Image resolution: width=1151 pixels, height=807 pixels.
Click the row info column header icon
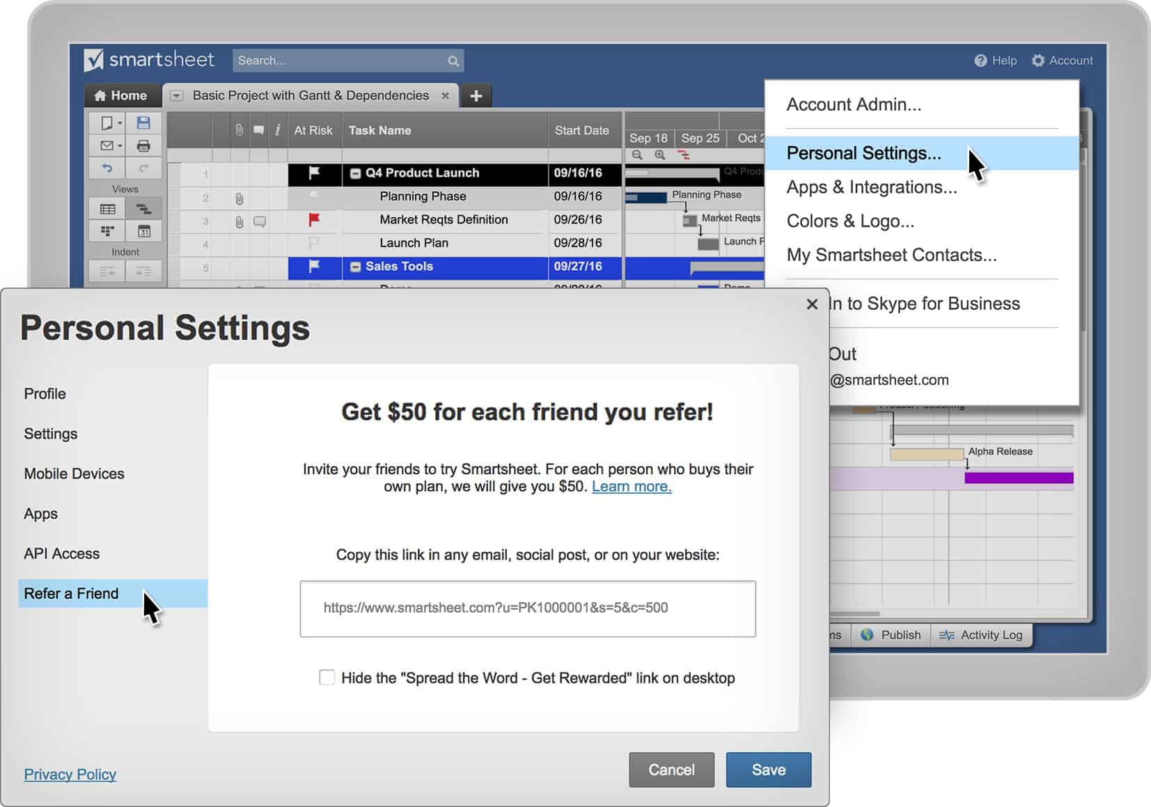pyautogui.click(x=277, y=130)
